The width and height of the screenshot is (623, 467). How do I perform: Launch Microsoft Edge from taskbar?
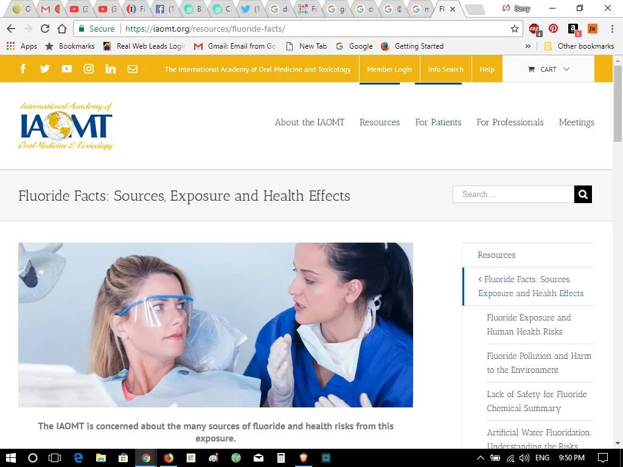point(78,458)
